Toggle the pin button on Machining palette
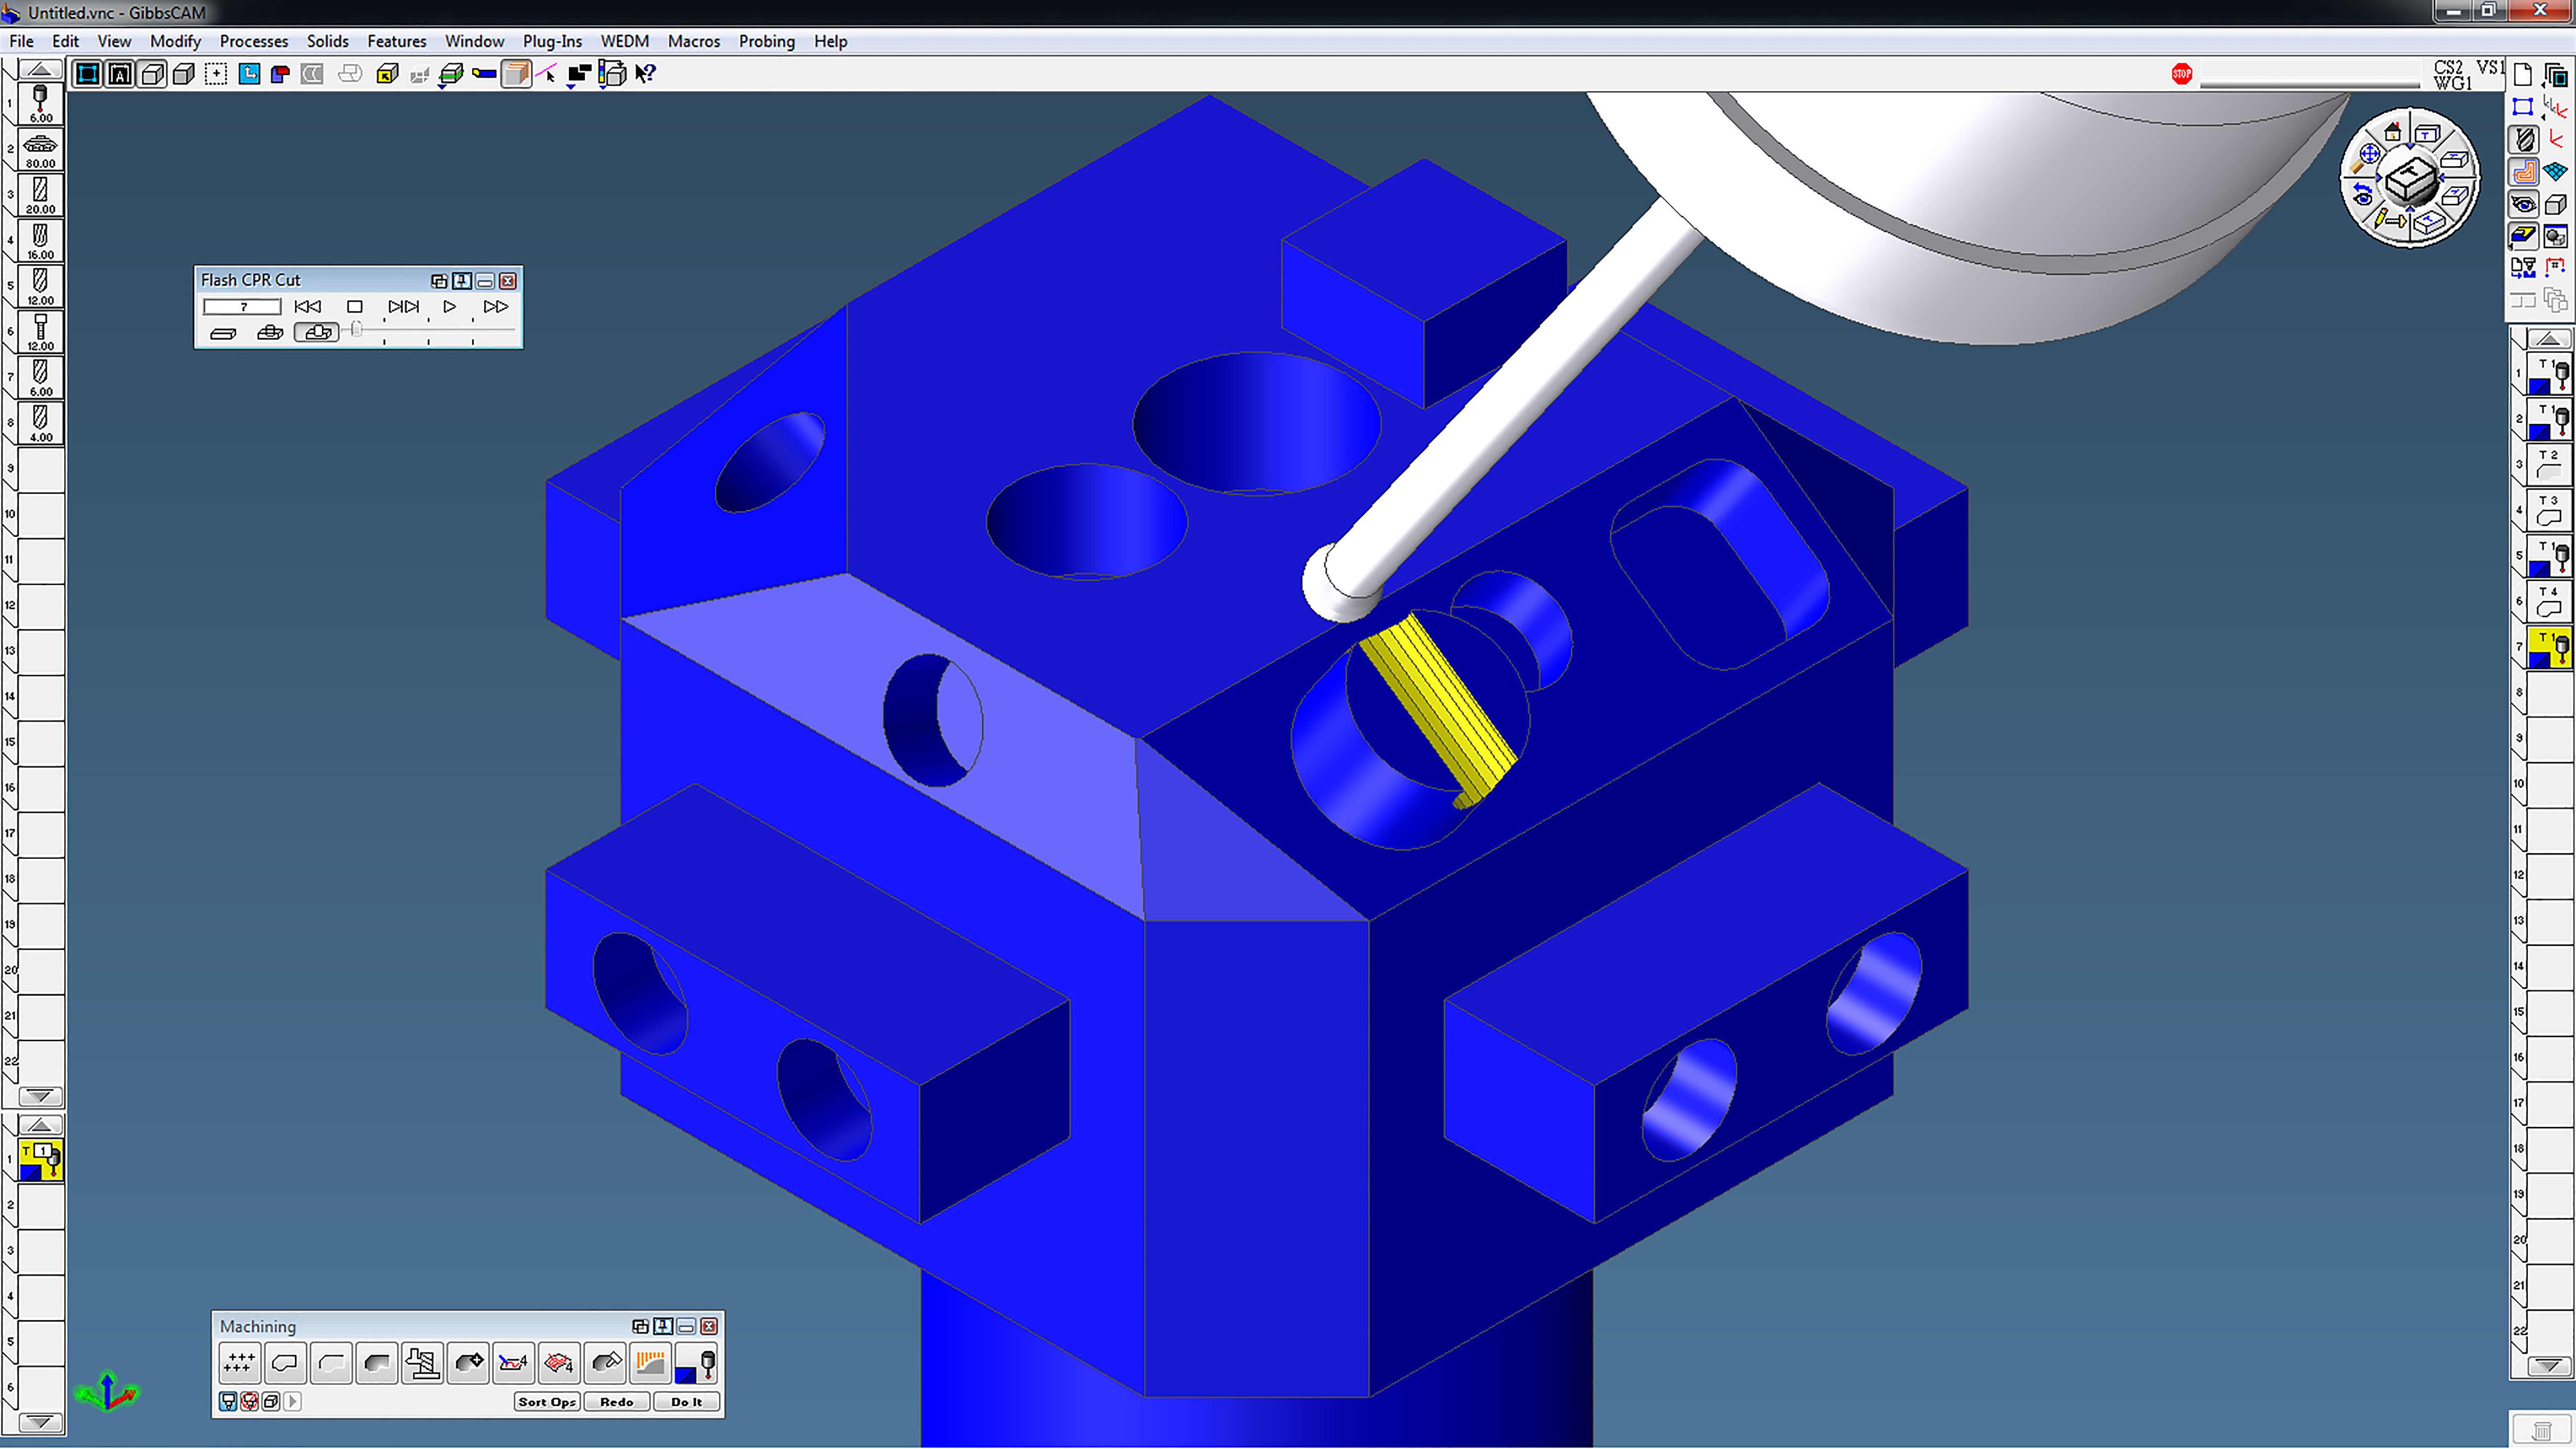 pyautogui.click(x=663, y=1327)
